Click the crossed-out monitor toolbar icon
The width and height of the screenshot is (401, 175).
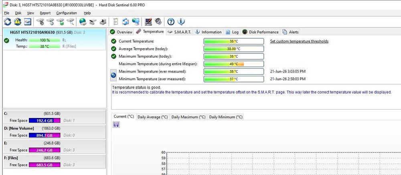[148, 22]
